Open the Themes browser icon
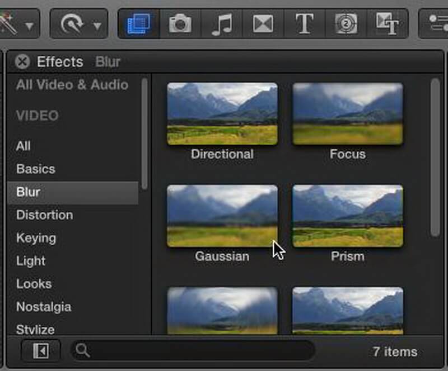Screen dimensions: 448x371 coord(387,24)
